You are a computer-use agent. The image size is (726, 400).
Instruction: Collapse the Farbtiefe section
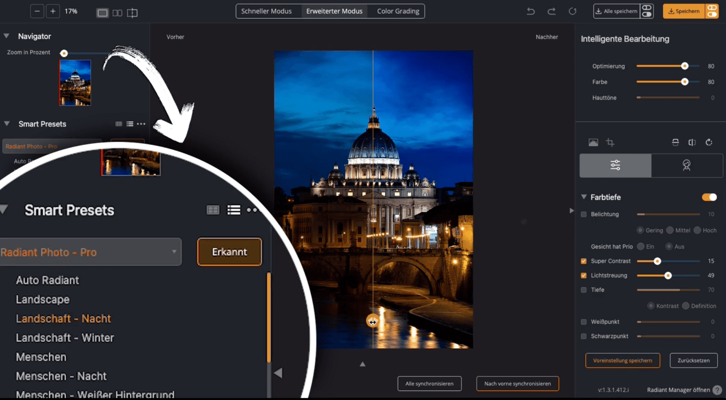click(584, 197)
